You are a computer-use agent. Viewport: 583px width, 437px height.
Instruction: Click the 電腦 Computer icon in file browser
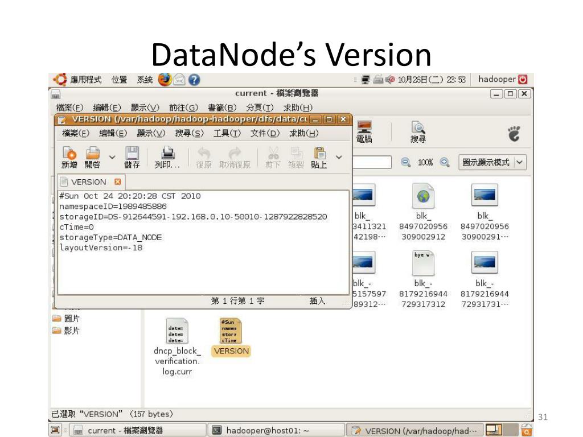click(364, 132)
